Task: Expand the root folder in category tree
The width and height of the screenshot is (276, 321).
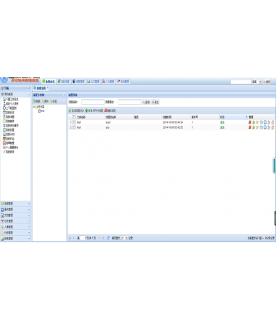Action: point(34,106)
